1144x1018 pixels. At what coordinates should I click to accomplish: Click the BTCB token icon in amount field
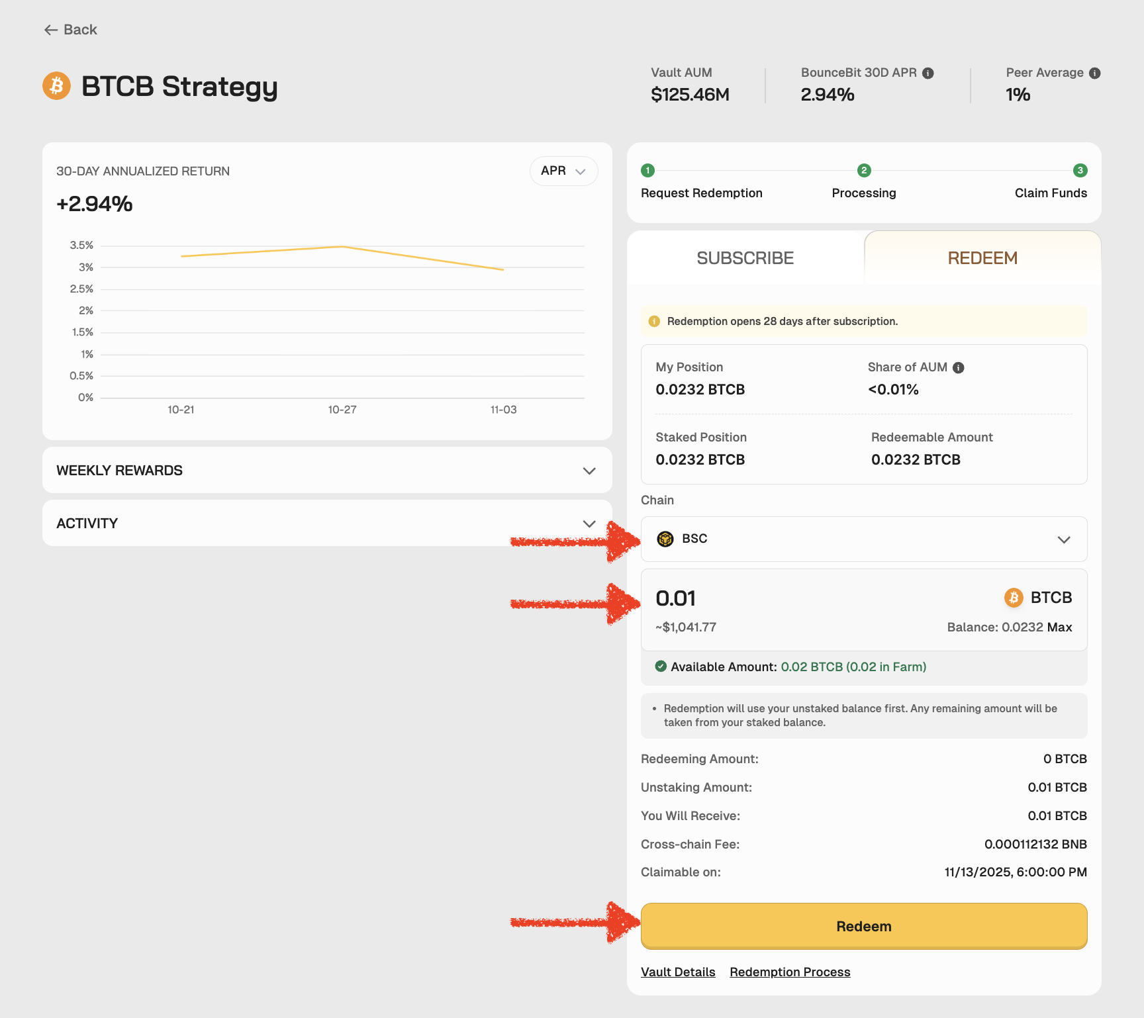pos(1014,598)
